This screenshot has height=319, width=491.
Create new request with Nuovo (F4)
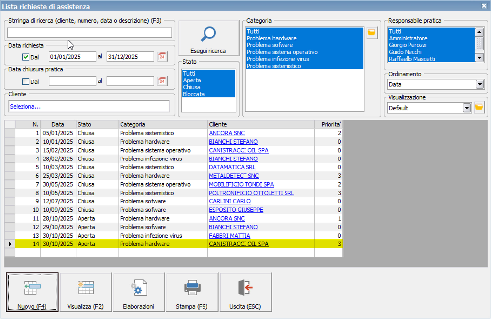coord(32,293)
